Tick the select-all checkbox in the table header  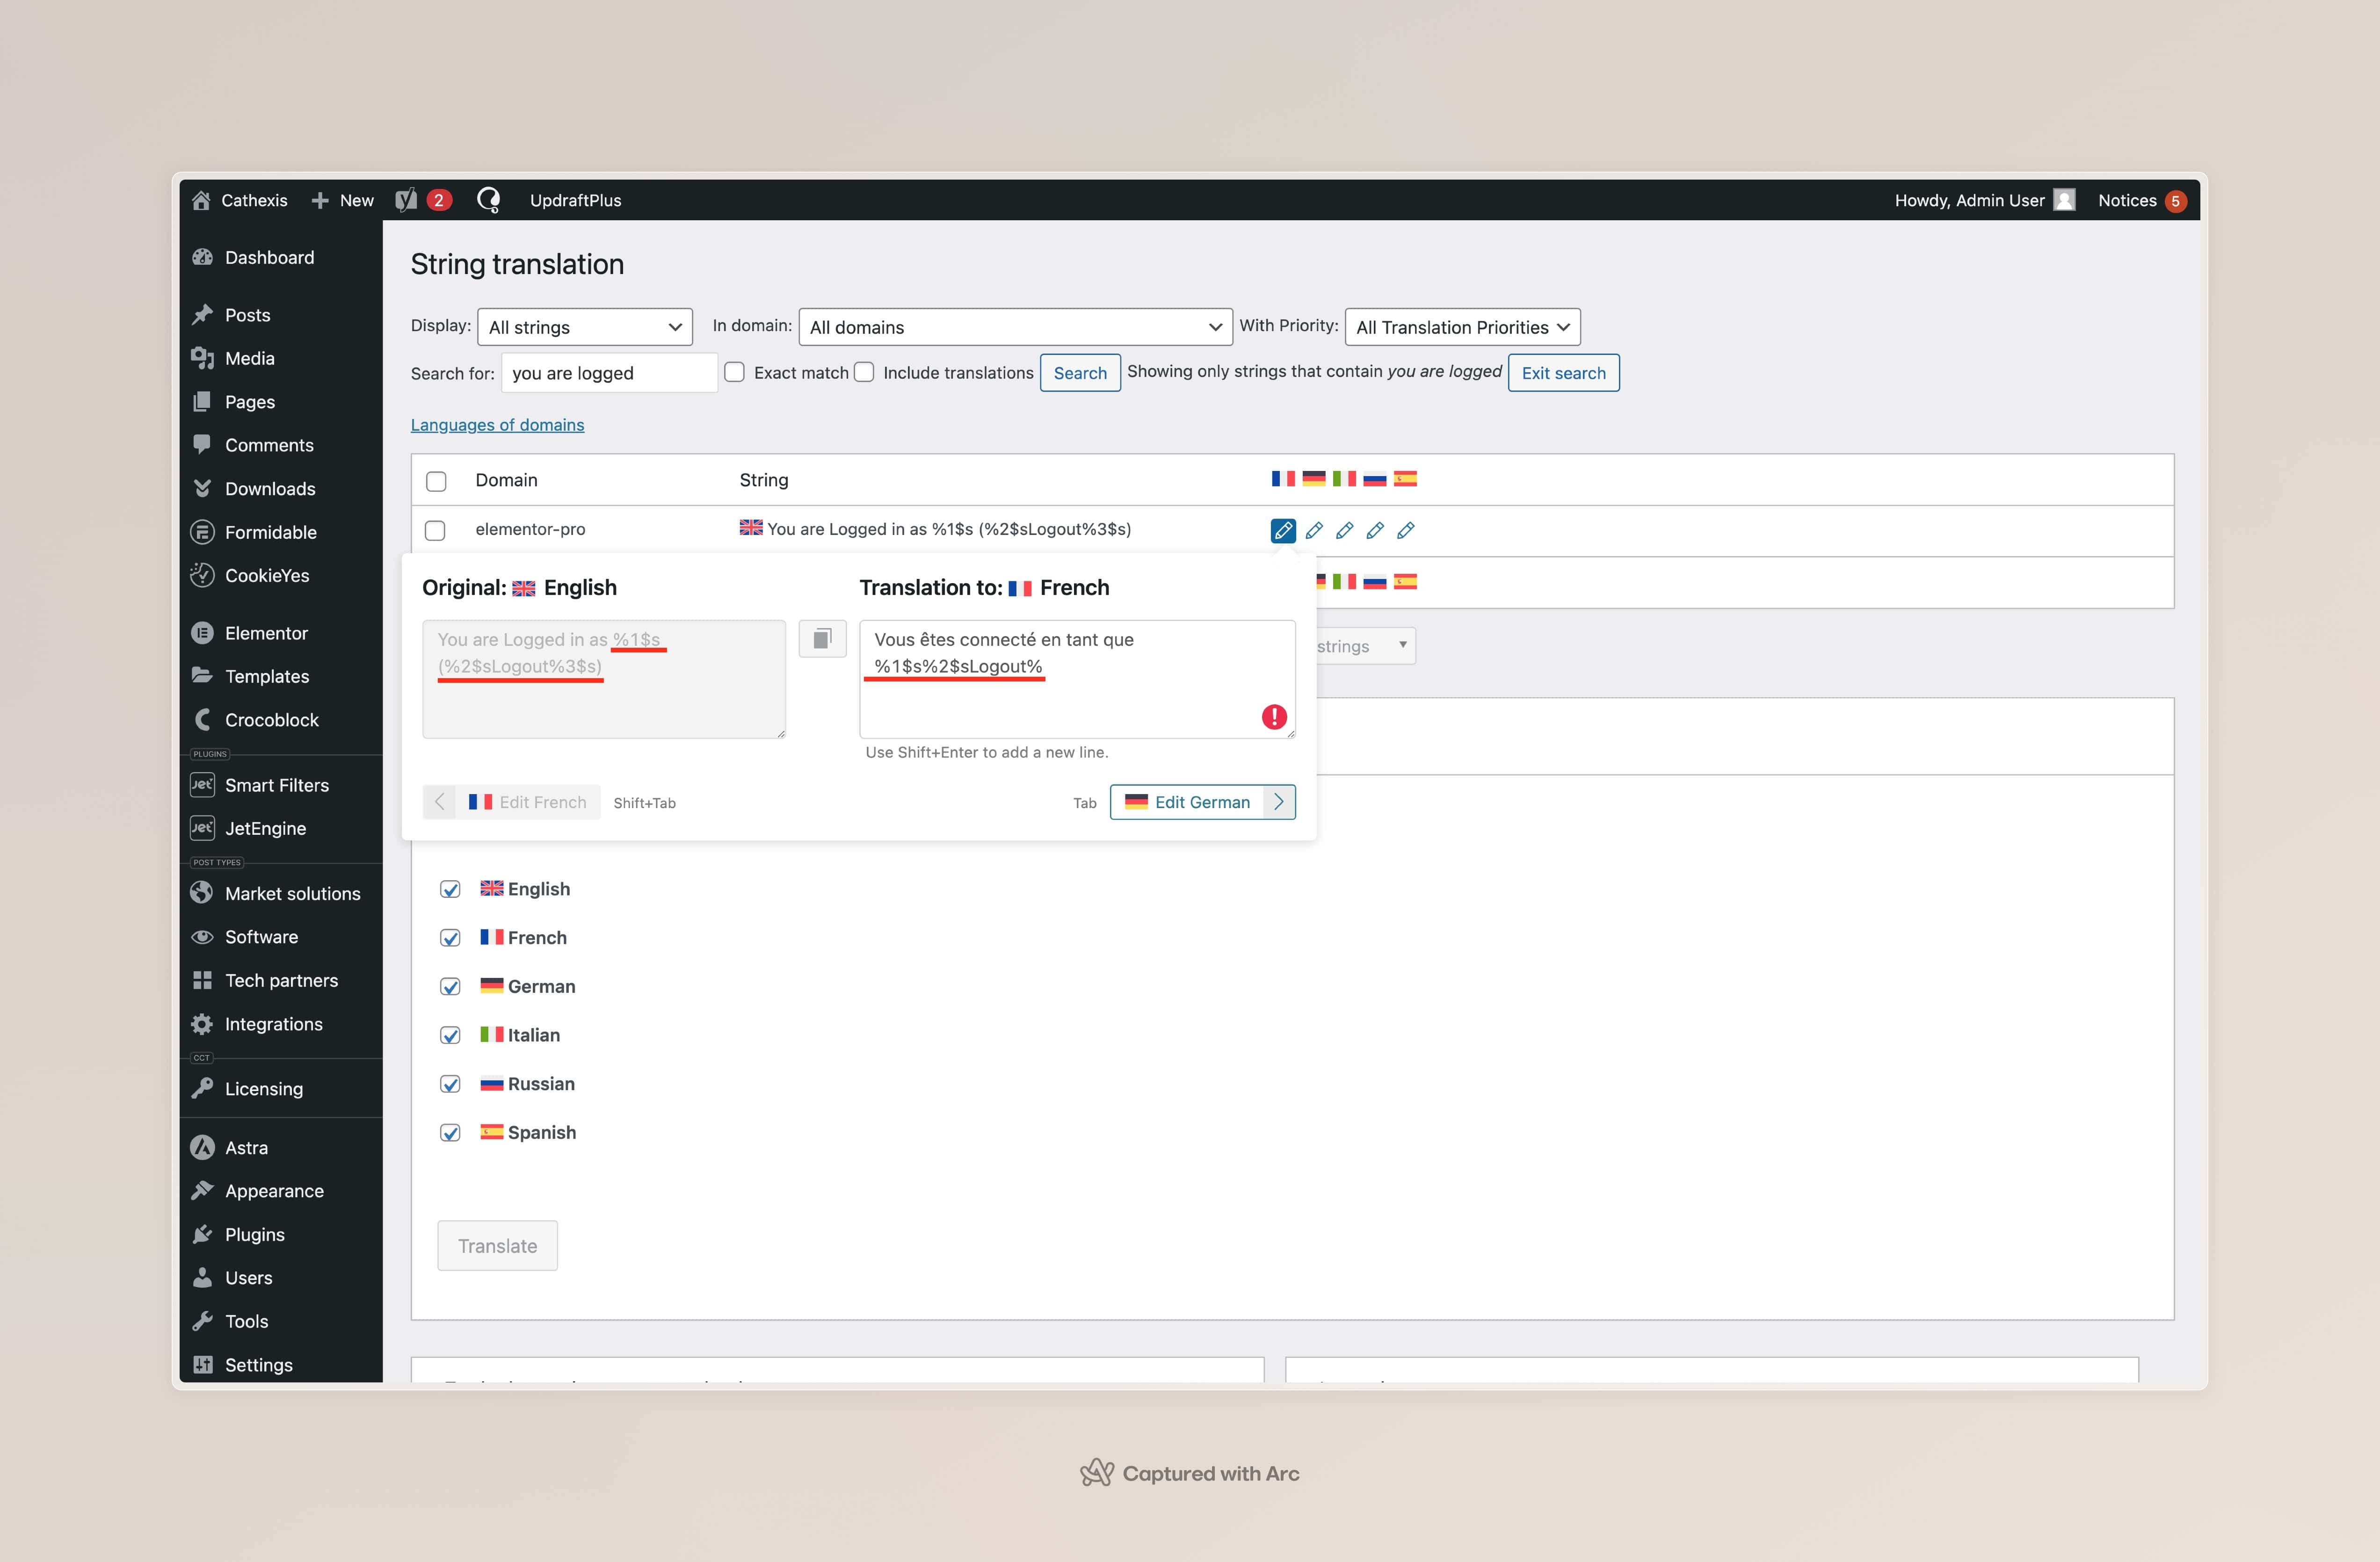436,481
